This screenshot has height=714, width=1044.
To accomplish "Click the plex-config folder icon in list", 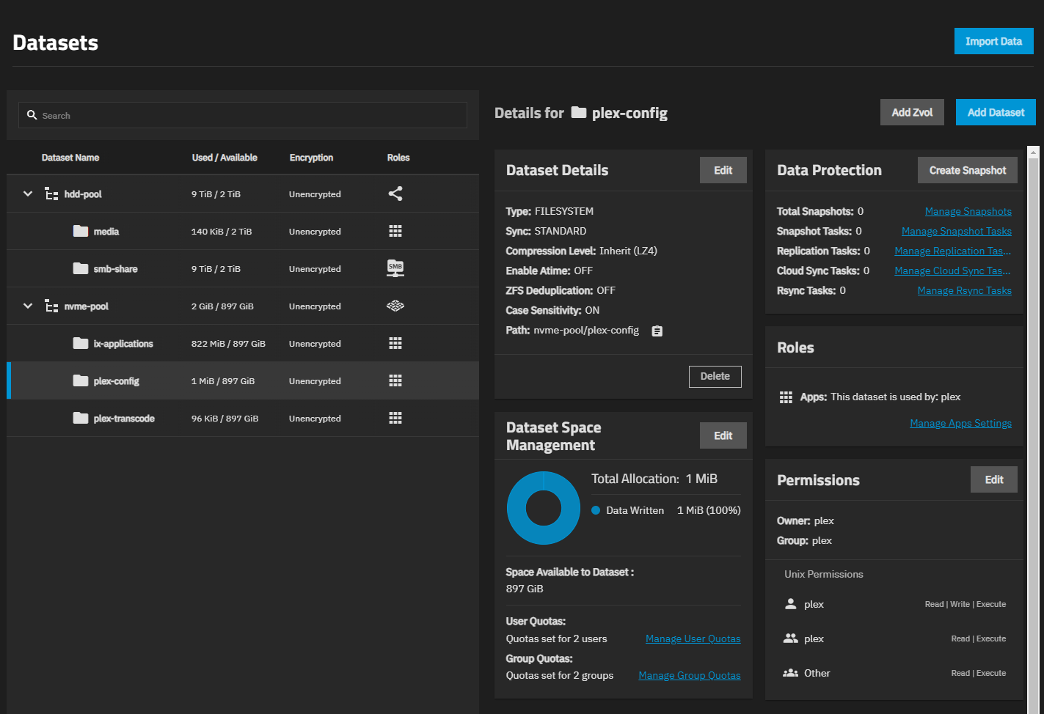I will pos(81,380).
